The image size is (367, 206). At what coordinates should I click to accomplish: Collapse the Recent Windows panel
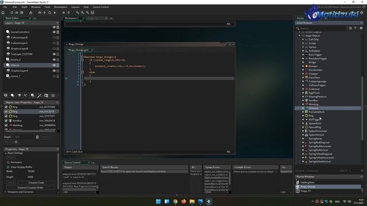pyautogui.click(x=361, y=177)
